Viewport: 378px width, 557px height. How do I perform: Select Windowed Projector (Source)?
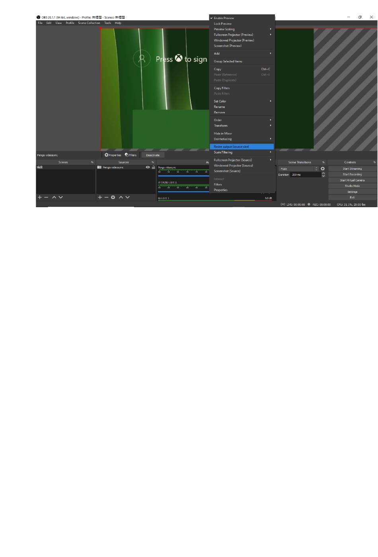pyautogui.click(x=242, y=165)
